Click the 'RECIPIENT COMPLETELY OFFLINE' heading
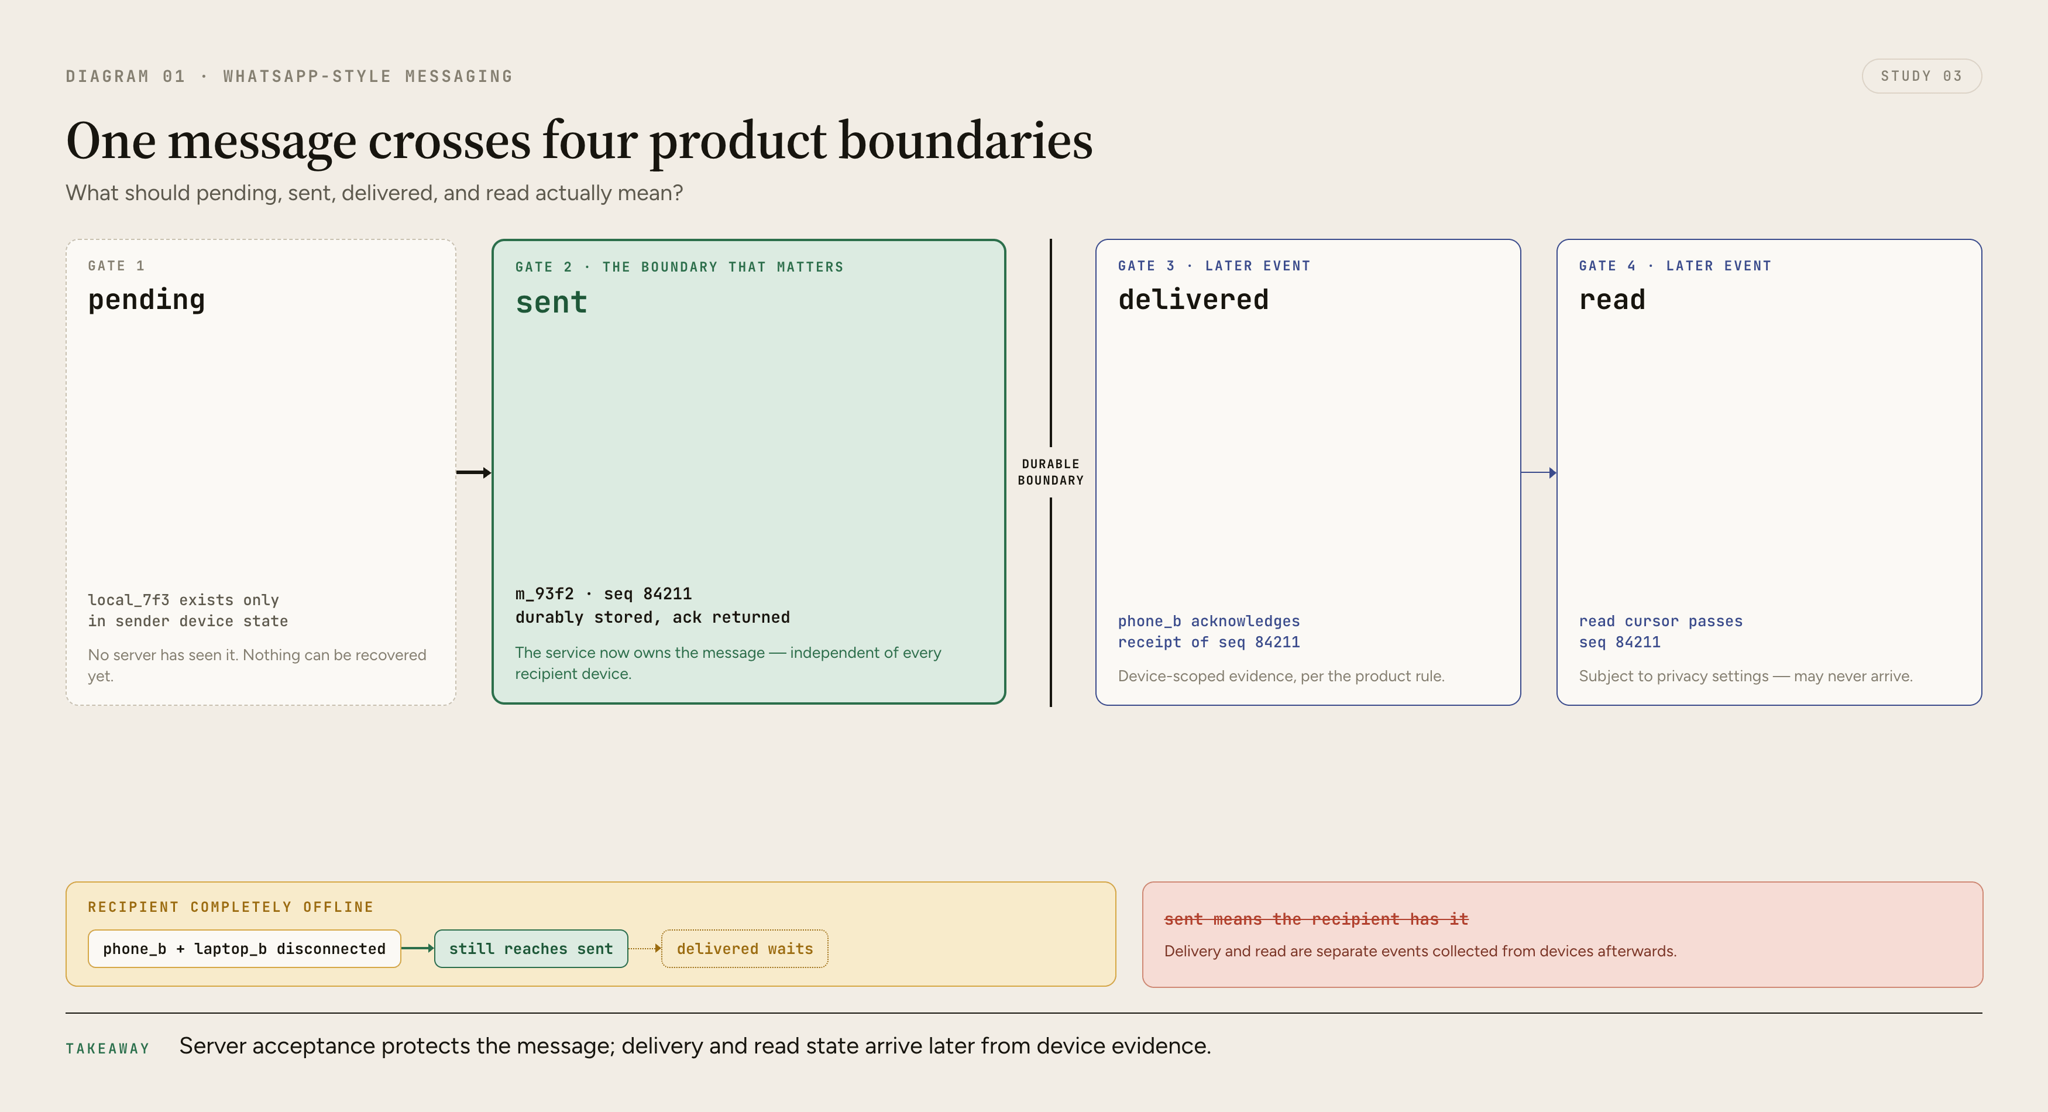2048x1112 pixels. (231, 908)
